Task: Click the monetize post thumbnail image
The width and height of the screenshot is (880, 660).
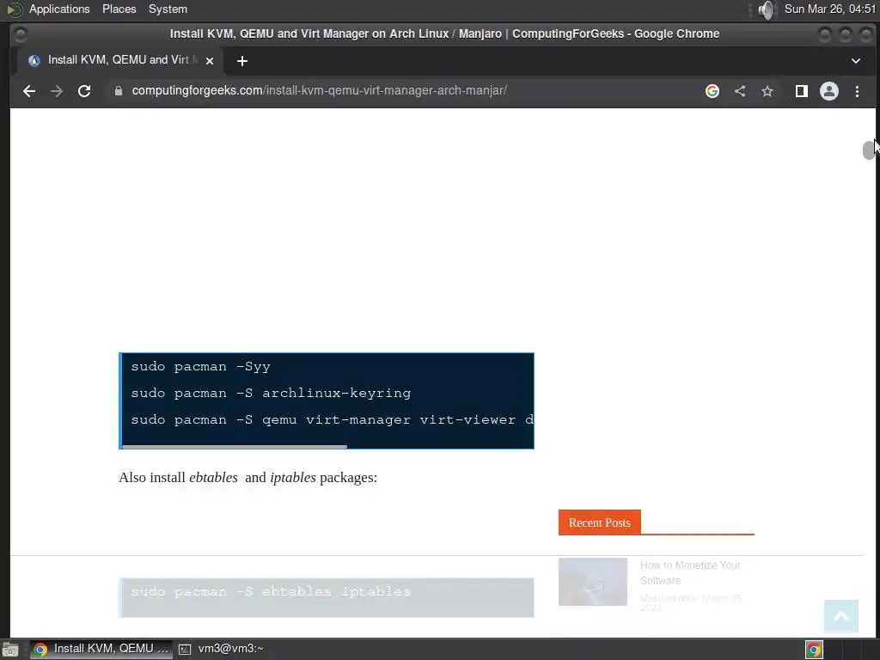Action: (x=593, y=582)
